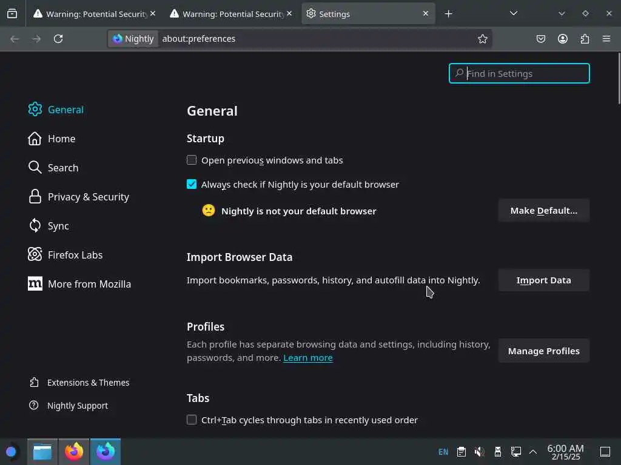The image size is (621, 465).
Task: Follow the Learn more link under Profiles
Action: tap(307, 358)
